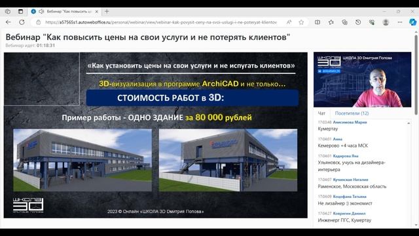Click chat author Кучинская Наталия
This screenshot has width=419, height=236.
coord(351,180)
